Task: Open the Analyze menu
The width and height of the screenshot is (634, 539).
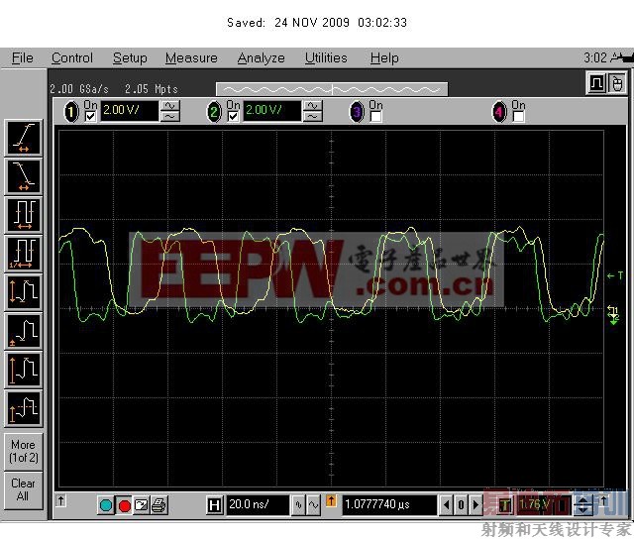Action: click(x=261, y=58)
